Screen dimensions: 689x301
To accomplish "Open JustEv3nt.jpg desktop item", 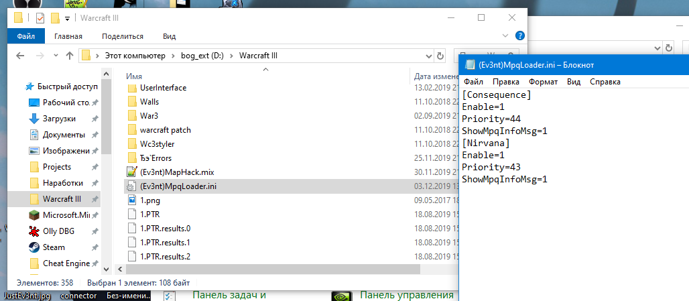I will coord(26,296).
